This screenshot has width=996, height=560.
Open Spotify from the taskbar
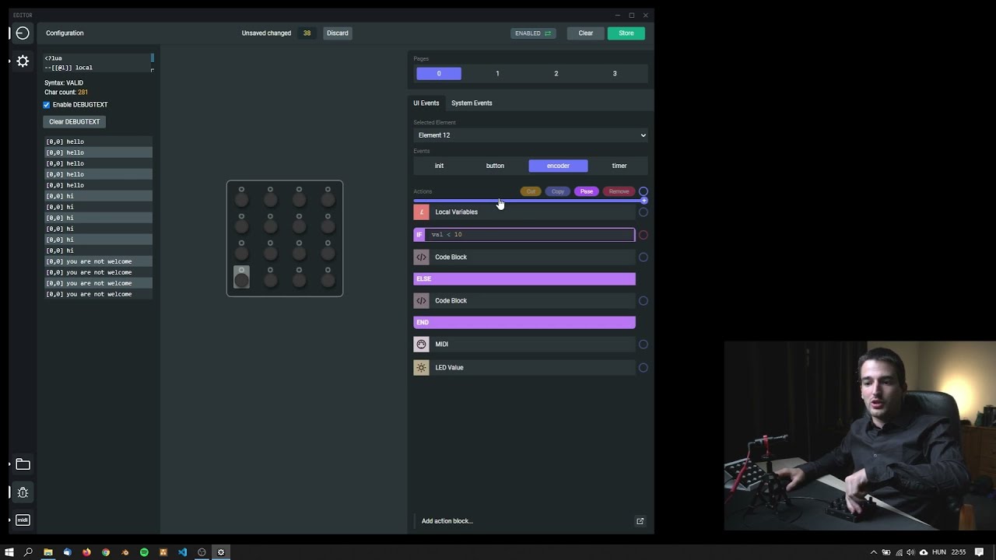144,552
